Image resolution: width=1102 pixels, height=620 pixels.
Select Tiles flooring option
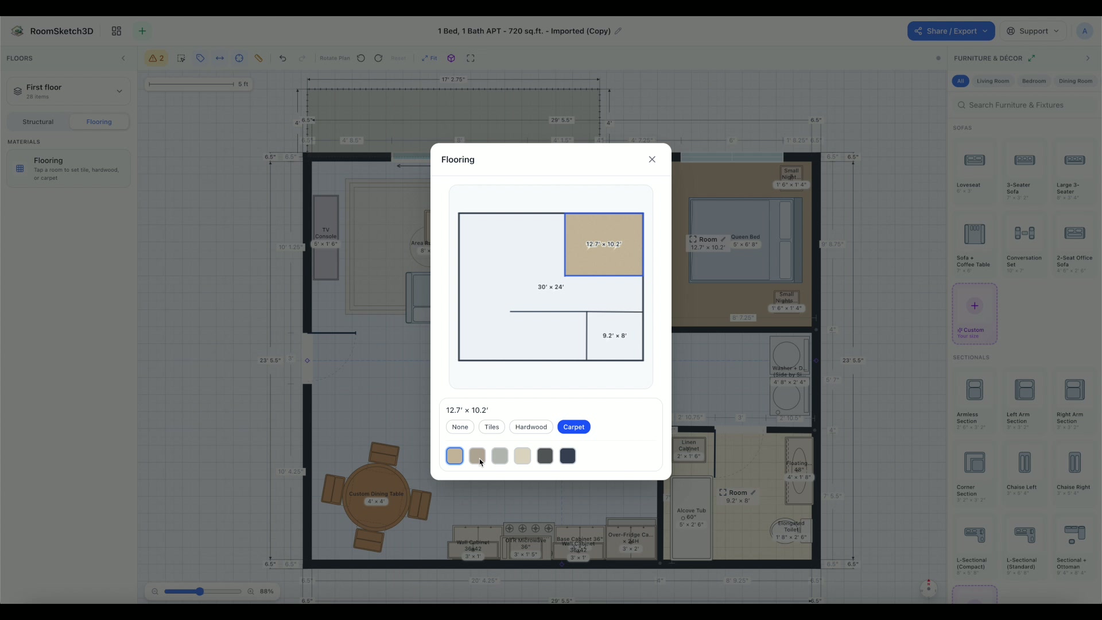(492, 427)
